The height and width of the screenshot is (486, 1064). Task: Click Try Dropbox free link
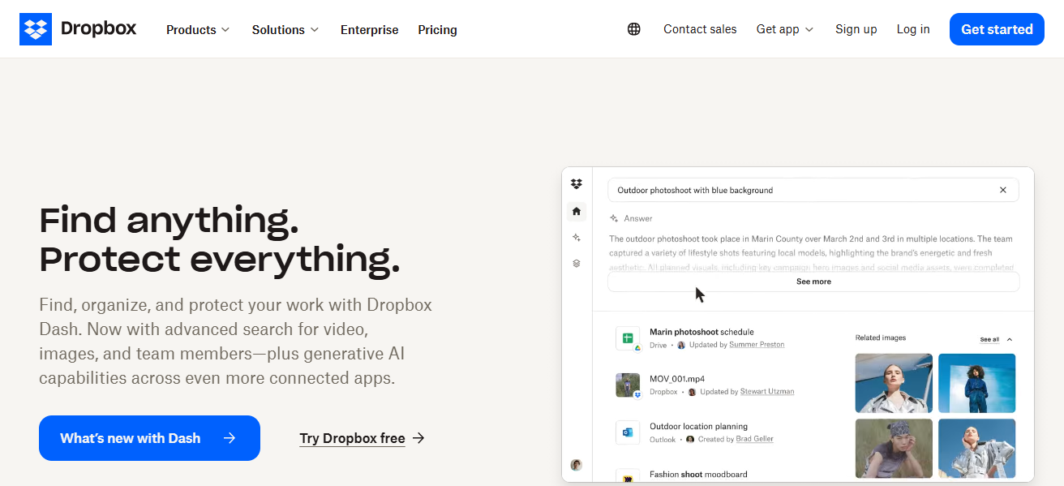coord(352,438)
